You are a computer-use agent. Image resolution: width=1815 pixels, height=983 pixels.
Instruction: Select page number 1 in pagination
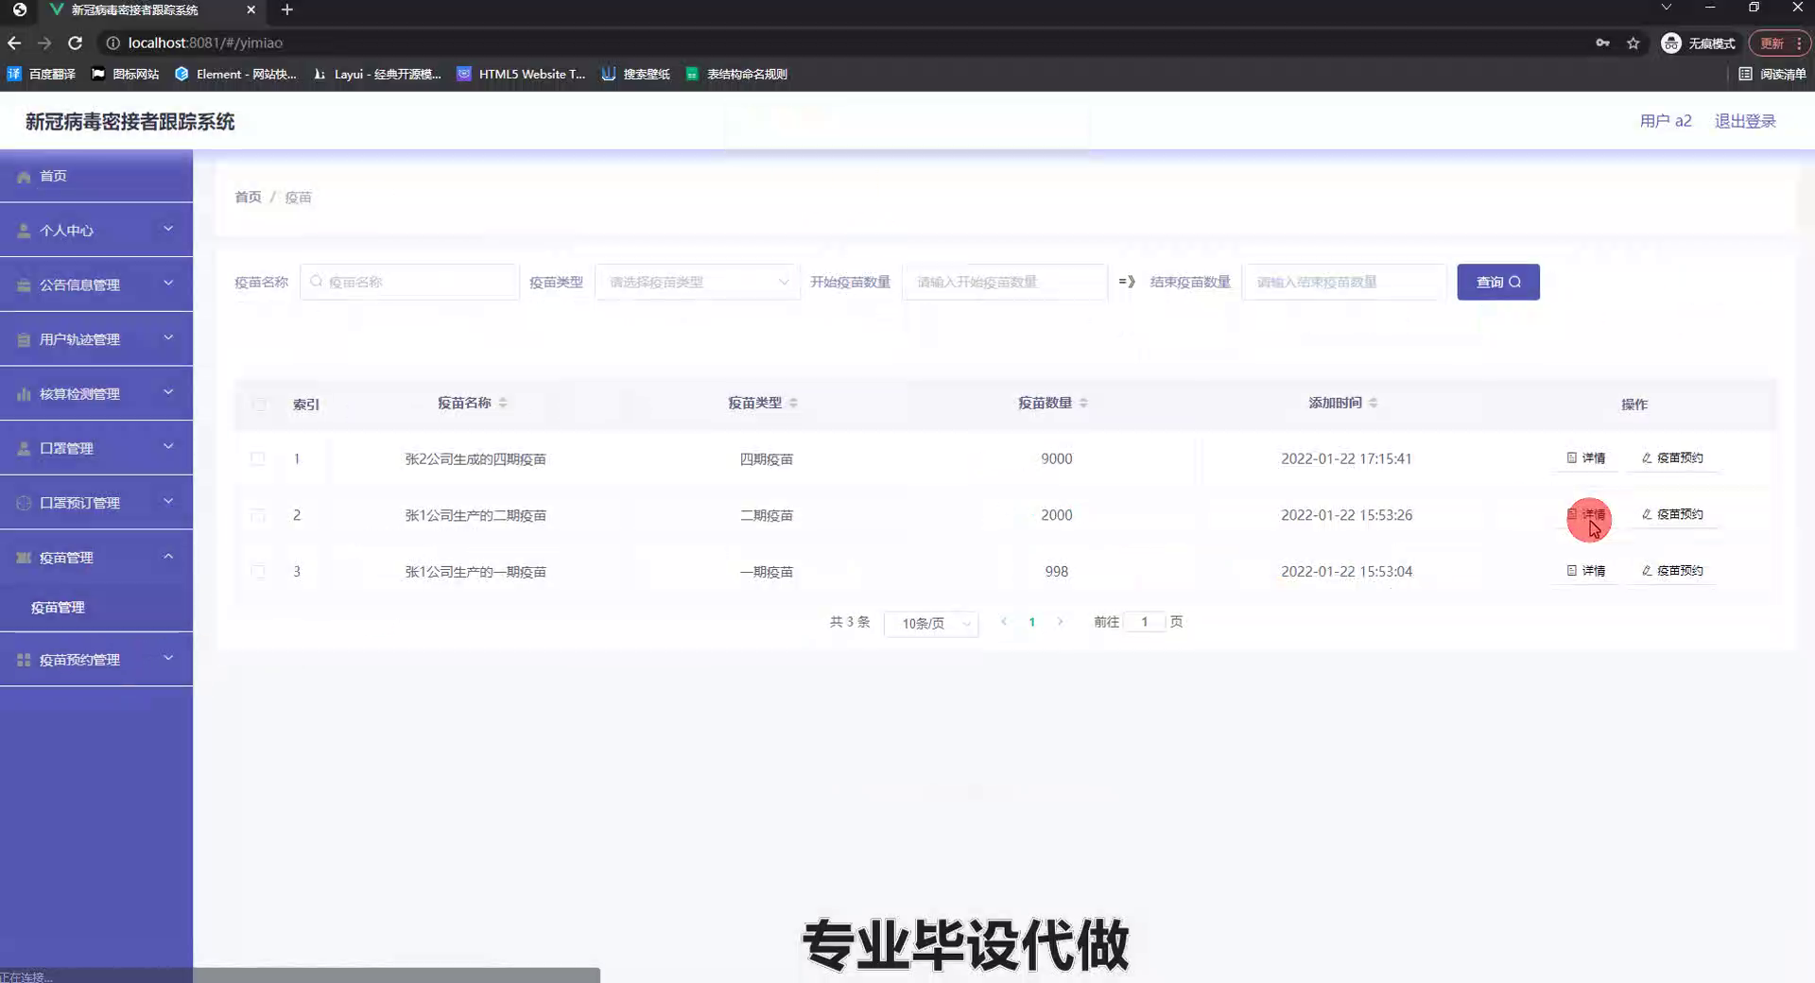[x=1031, y=622]
